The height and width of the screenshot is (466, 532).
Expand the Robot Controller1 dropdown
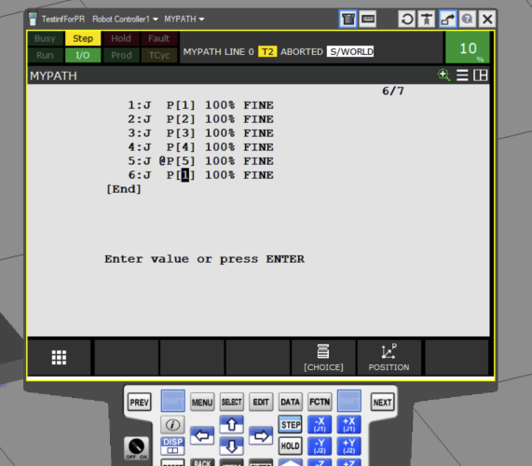(x=125, y=19)
